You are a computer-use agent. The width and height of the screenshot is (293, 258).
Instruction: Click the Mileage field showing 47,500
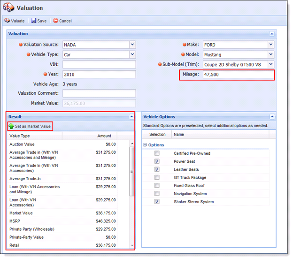(x=238, y=74)
